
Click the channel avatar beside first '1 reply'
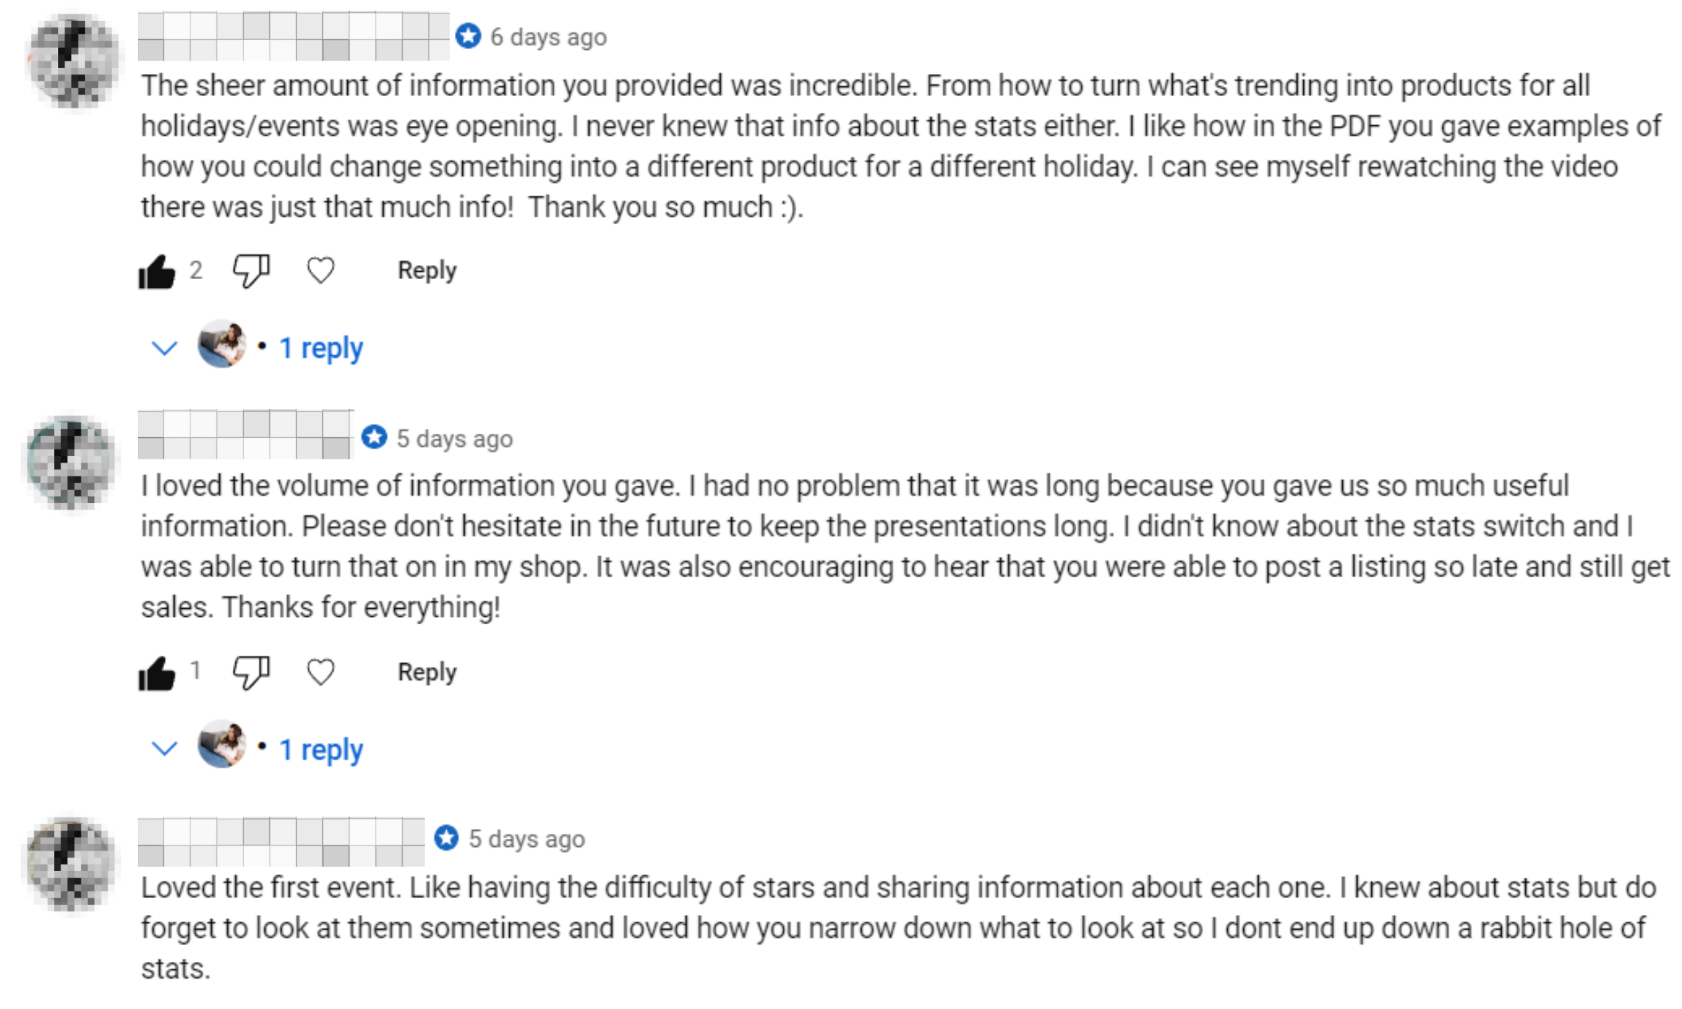tap(221, 344)
